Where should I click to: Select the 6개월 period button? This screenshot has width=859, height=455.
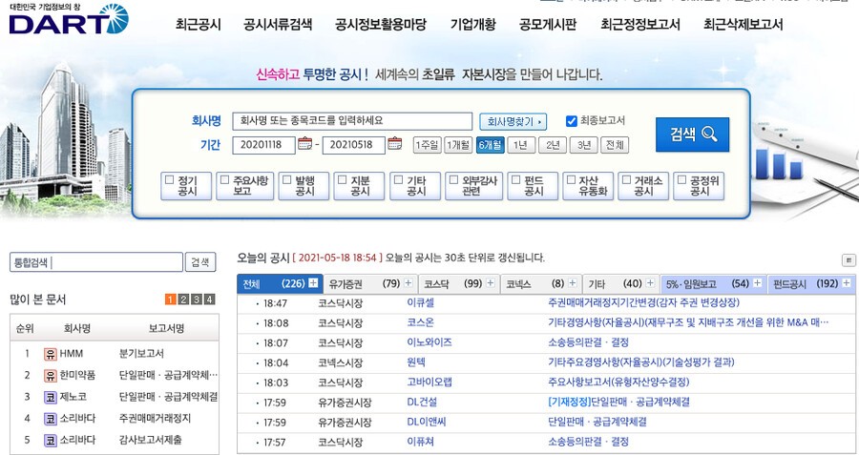point(490,145)
